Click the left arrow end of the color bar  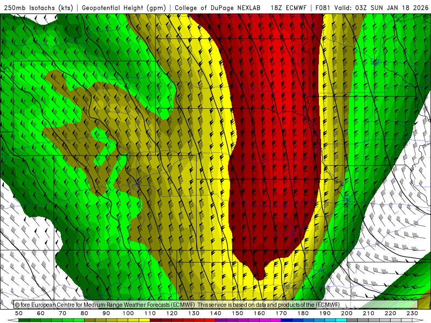tap(13, 320)
